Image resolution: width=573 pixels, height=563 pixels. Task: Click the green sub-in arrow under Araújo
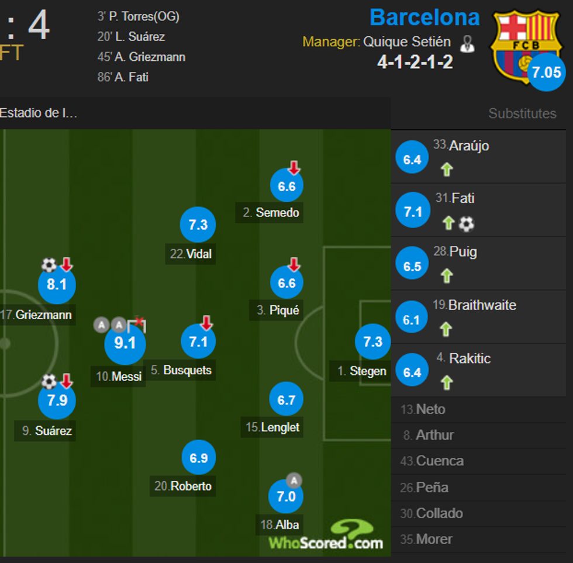pyautogui.click(x=447, y=170)
